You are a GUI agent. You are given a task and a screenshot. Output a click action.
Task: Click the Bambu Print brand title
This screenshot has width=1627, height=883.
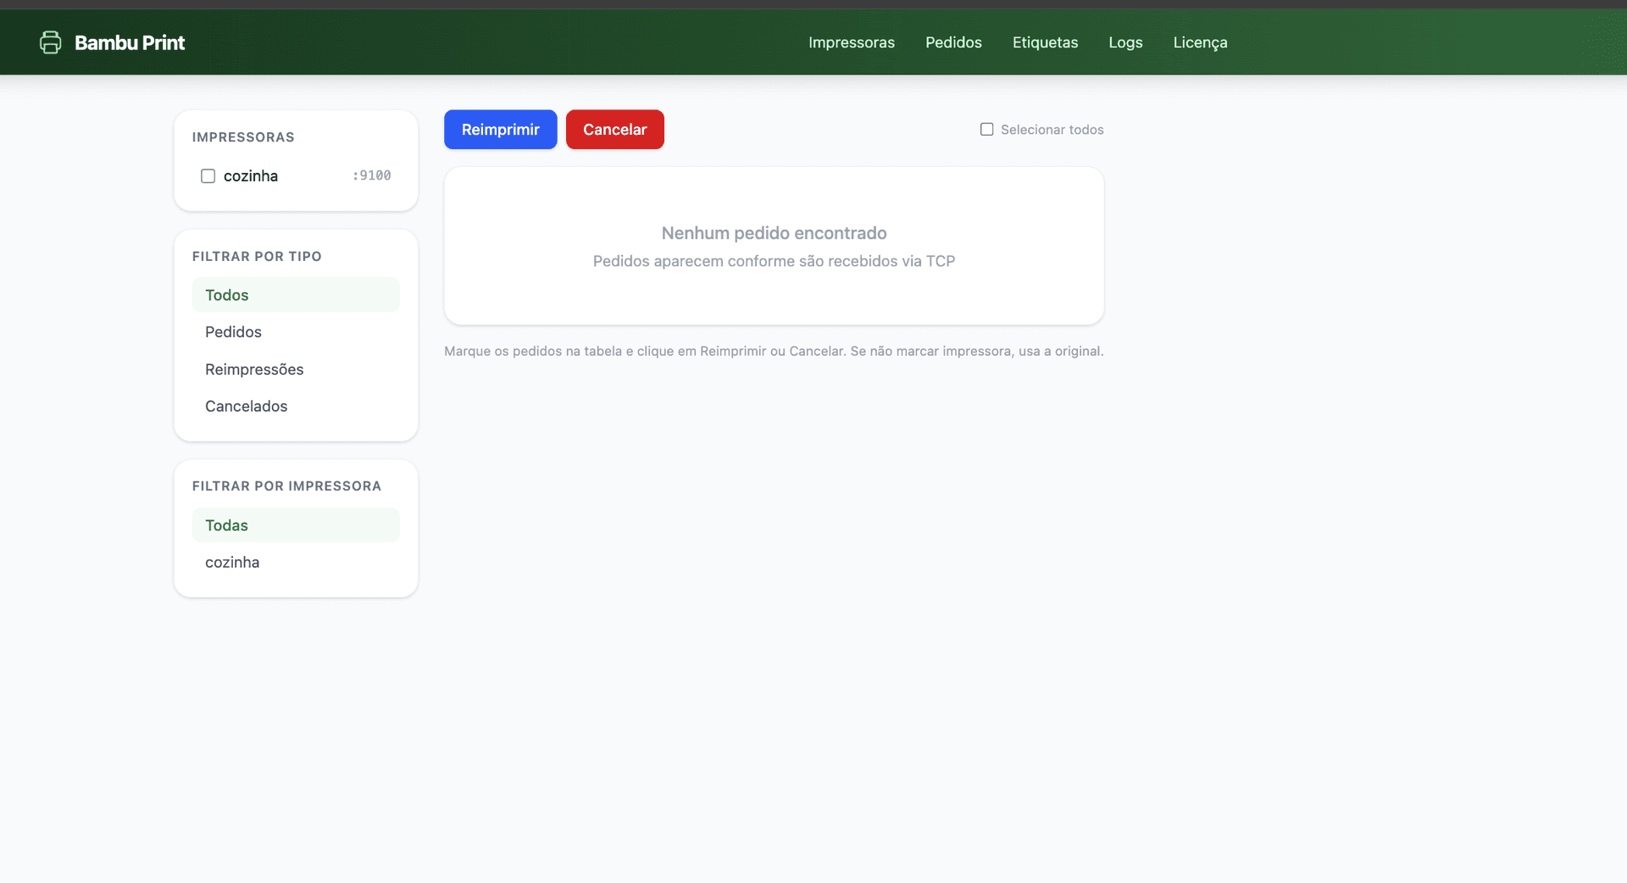click(130, 42)
